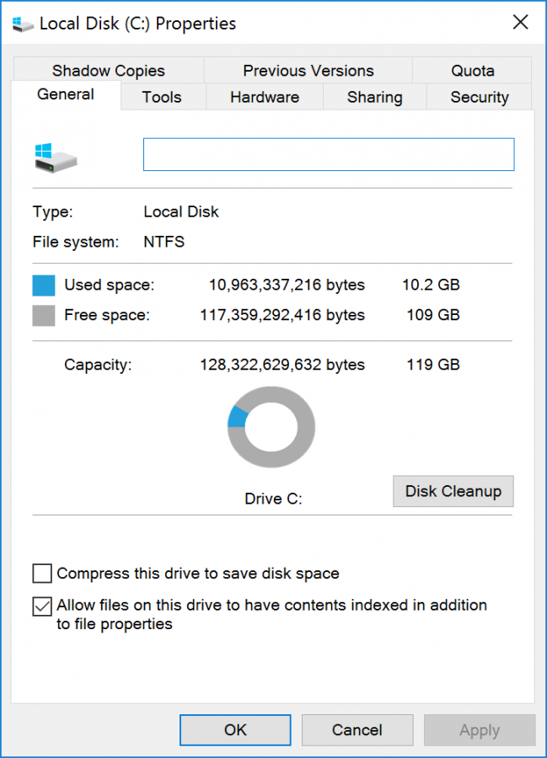
Task: Open the Security tab
Action: click(480, 97)
